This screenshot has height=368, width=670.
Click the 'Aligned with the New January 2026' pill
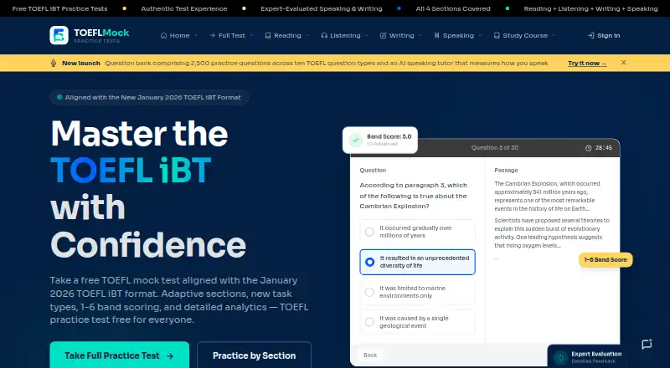[x=149, y=97]
